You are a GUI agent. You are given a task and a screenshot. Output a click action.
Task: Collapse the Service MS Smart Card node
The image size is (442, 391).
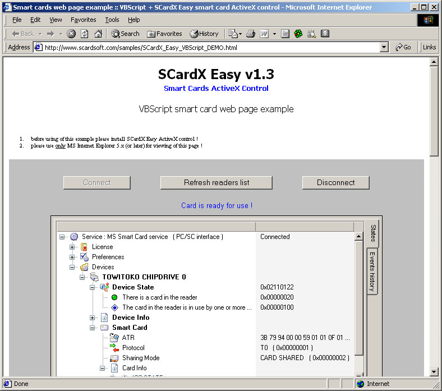tap(62, 237)
